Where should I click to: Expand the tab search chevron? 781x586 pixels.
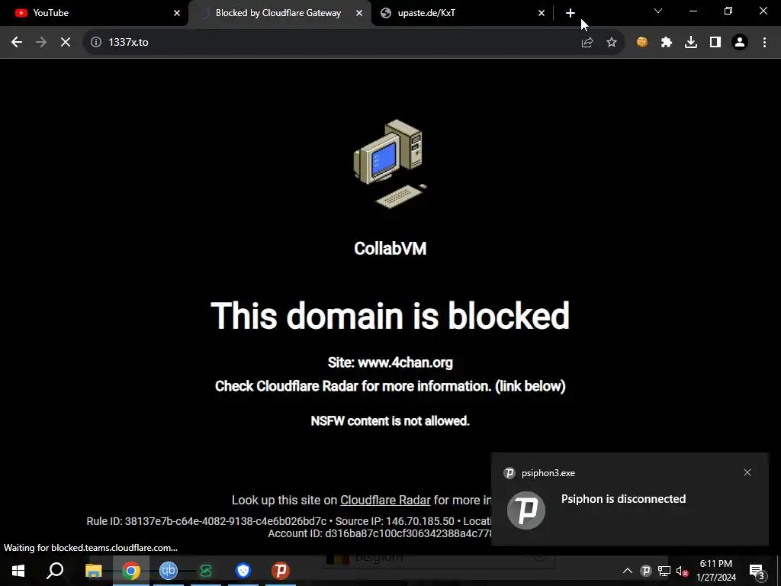[x=658, y=11]
